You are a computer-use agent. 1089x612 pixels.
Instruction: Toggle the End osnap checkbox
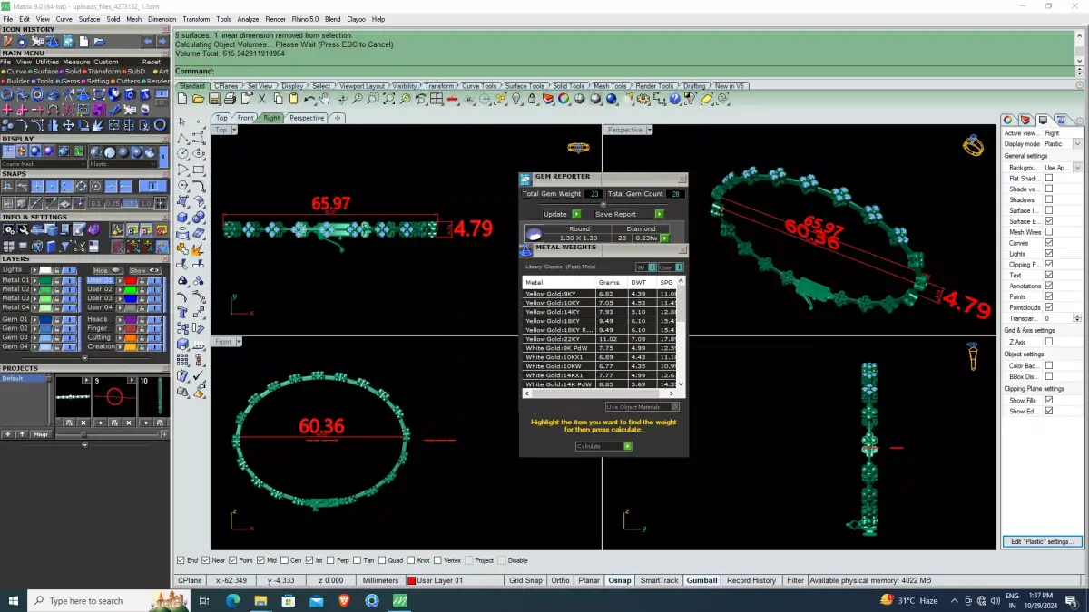point(181,560)
